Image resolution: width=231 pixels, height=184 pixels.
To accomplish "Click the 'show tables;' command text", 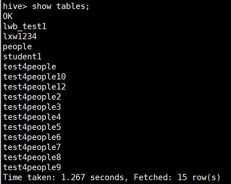I will [x=61, y=7].
